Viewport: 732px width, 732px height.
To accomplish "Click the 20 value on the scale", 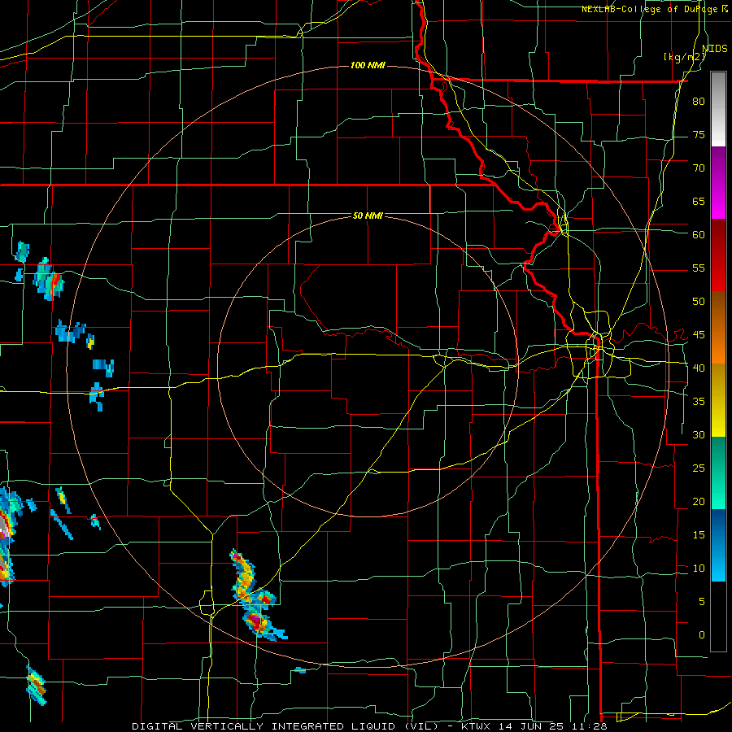I will tap(699, 501).
